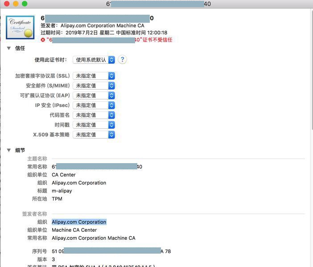Click the 'TPM' location value
313x267 pixels.
click(x=57, y=199)
